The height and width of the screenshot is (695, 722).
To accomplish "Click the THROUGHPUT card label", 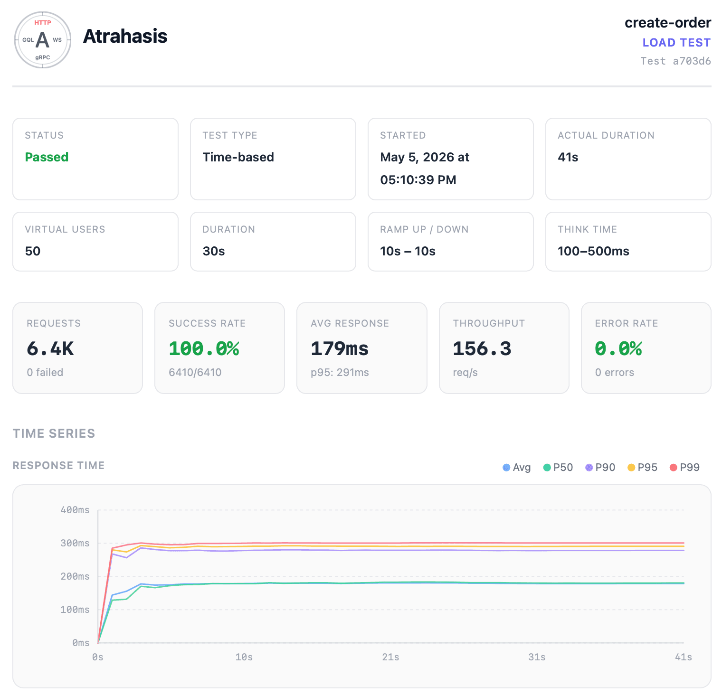I will (x=489, y=323).
